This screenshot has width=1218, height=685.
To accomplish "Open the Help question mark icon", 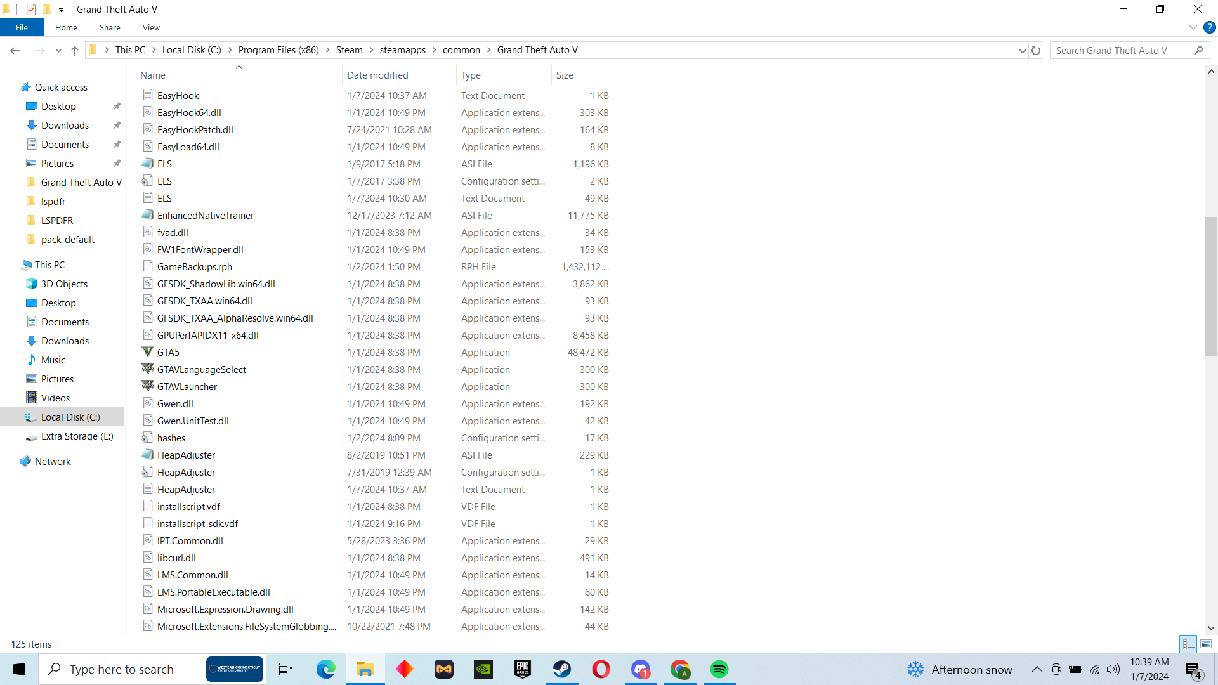I will click(x=1209, y=27).
